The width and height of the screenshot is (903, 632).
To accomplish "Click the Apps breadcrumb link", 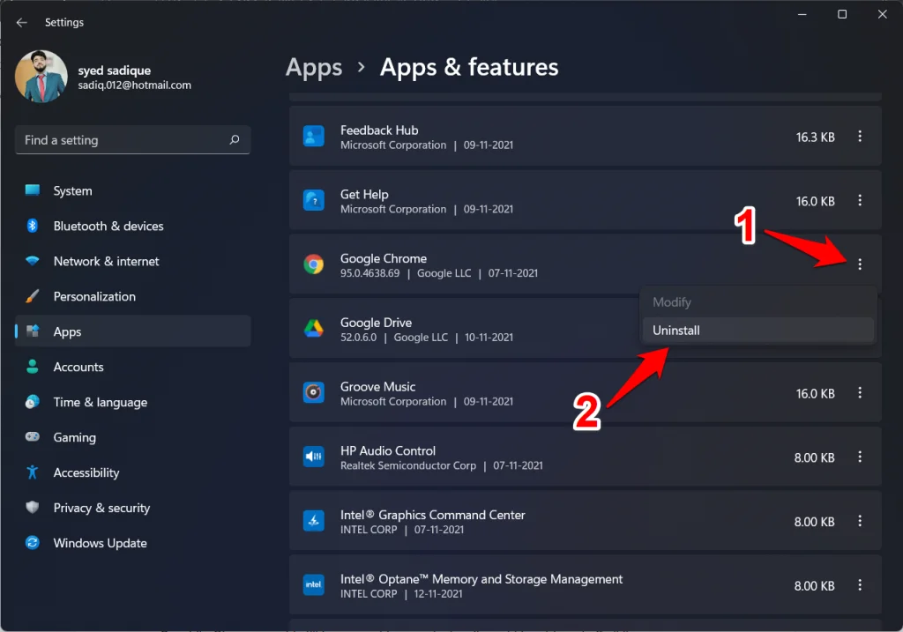I will point(314,68).
